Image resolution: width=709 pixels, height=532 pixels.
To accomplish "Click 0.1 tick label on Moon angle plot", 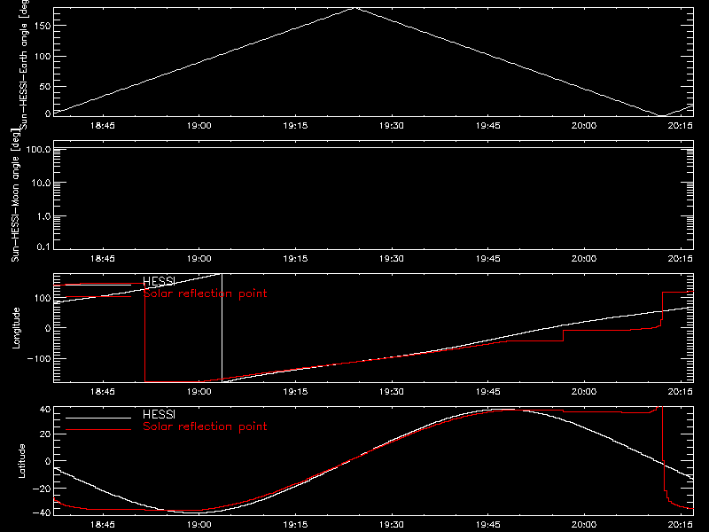I will tap(43, 246).
